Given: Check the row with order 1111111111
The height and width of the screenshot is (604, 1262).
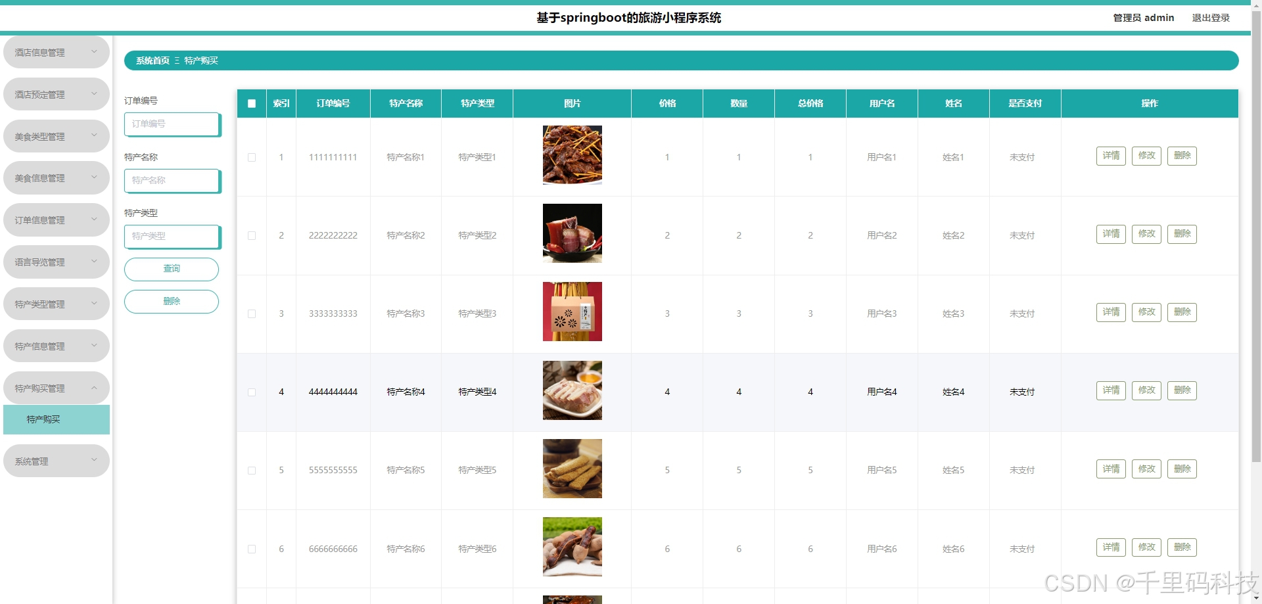Looking at the screenshot, I should pyautogui.click(x=252, y=157).
